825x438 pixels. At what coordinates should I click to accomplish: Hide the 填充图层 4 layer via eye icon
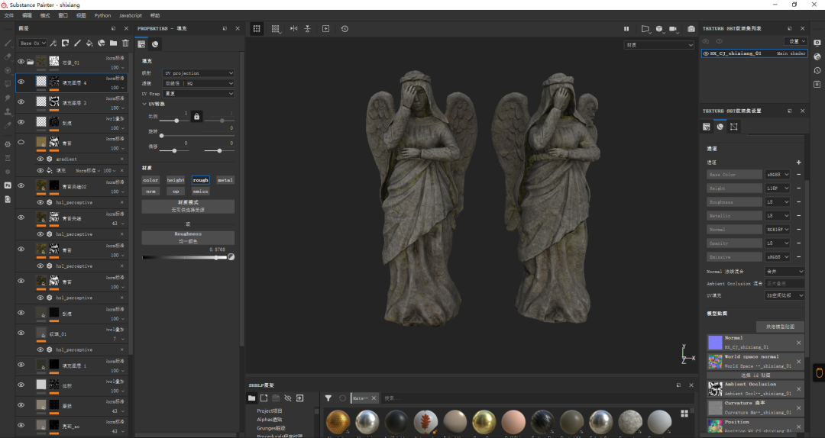pyautogui.click(x=21, y=82)
